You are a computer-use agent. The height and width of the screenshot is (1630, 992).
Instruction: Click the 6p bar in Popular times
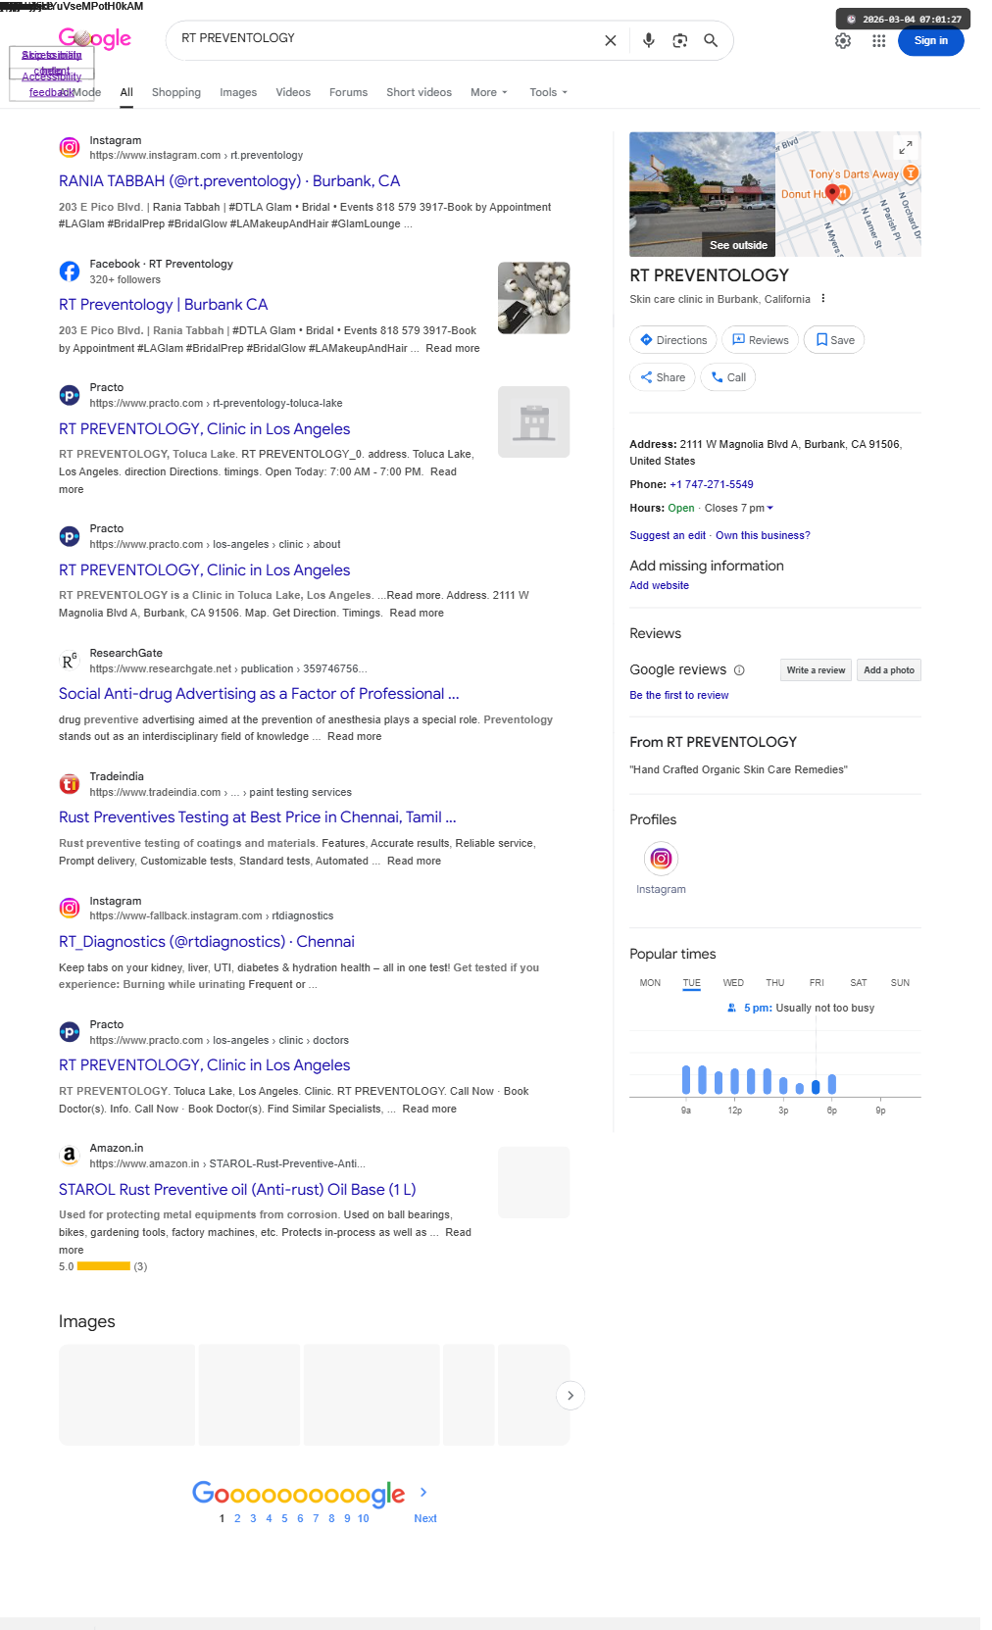[x=832, y=1084]
